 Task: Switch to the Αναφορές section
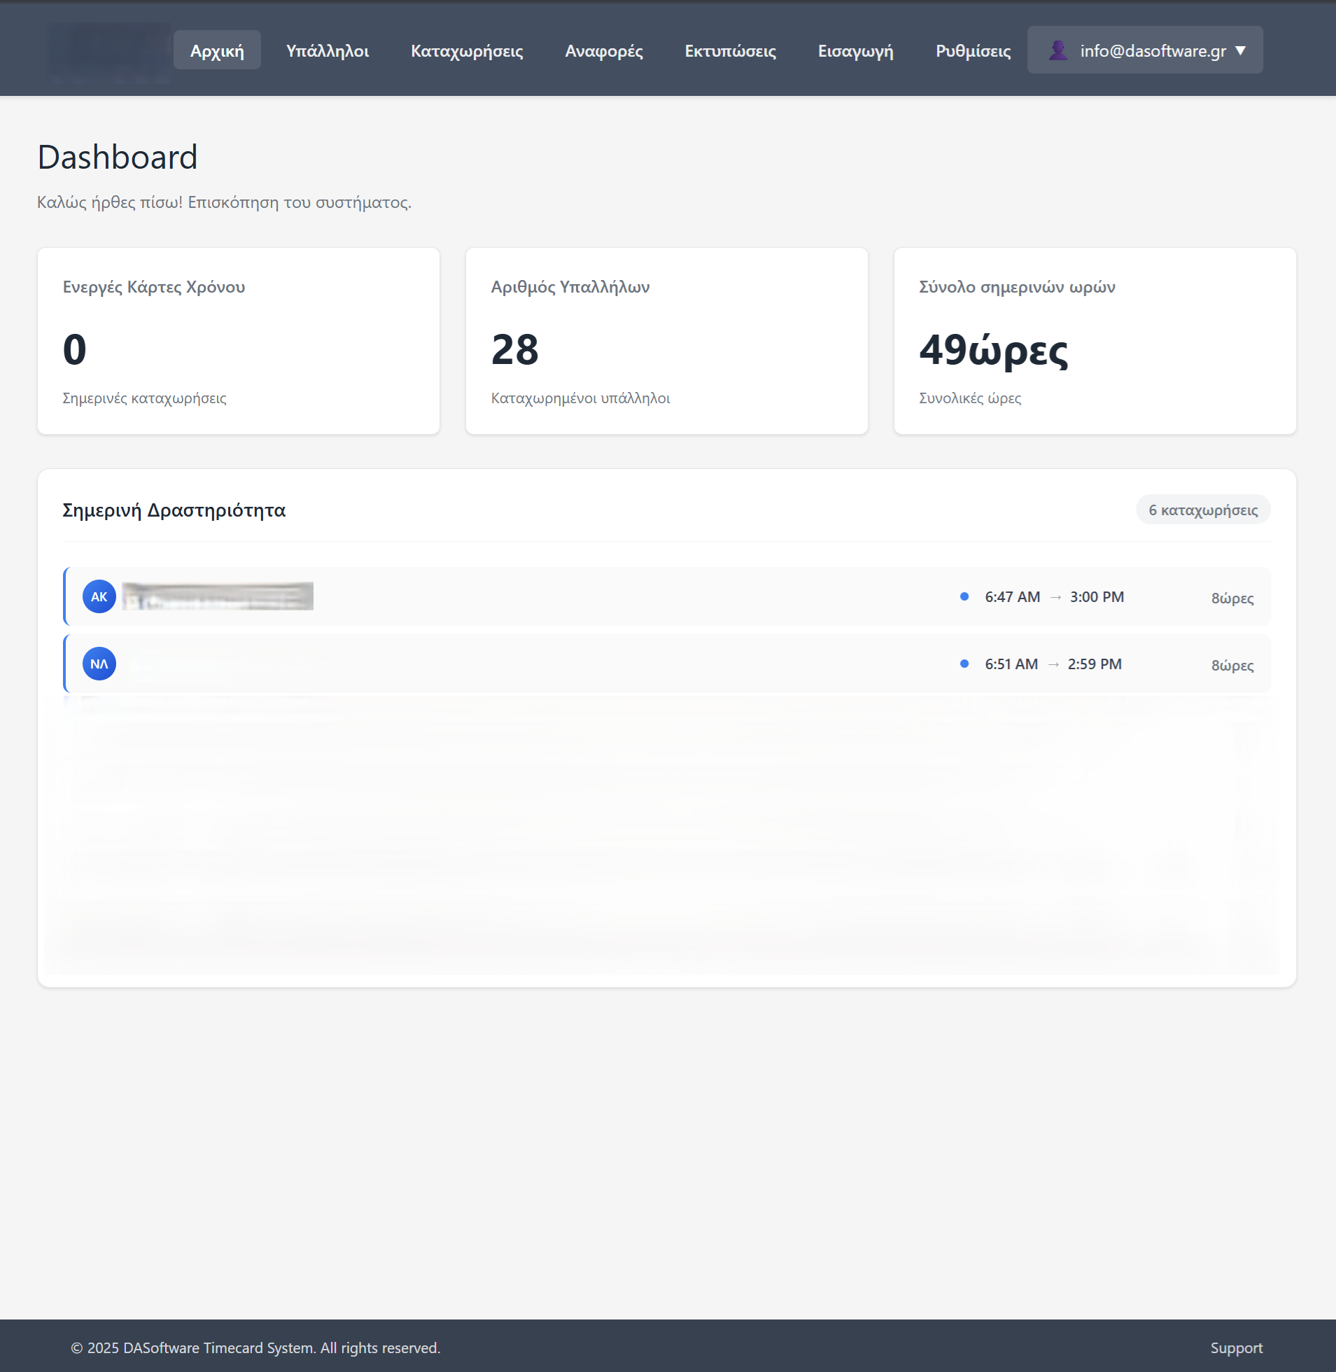tap(603, 50)
